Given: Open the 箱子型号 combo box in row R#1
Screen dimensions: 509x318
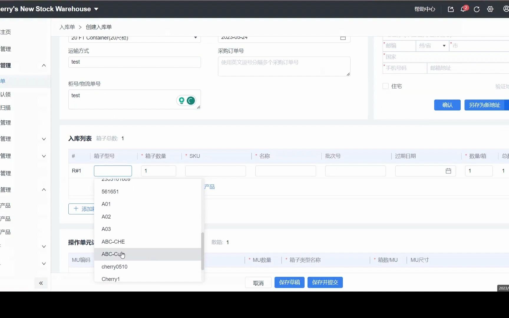Looking at the screenshot, I should click(113, 171).
